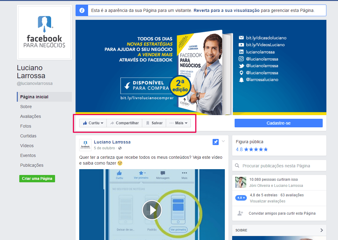Click the Salvar button
This screenshot has height=240, width=338.
[154, 123]
